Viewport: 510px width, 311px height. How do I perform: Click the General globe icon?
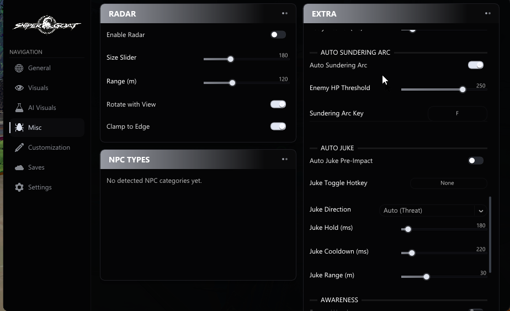(19, 68)
